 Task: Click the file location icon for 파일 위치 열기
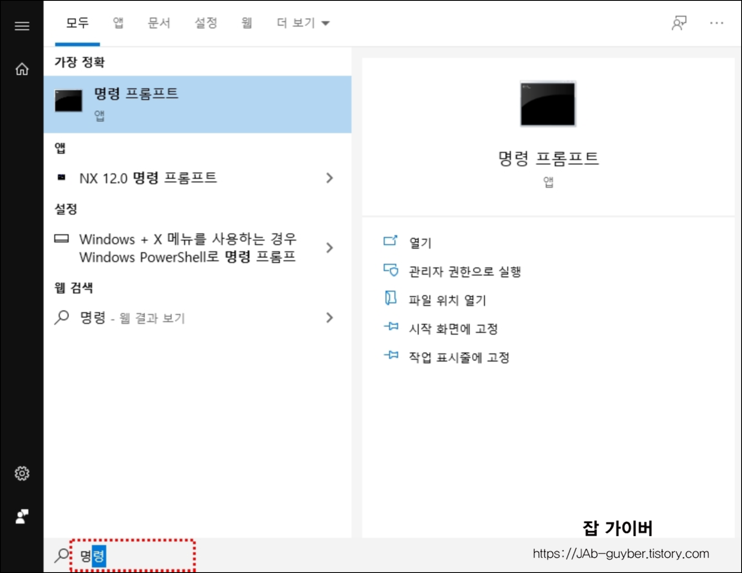coord(390,298)
